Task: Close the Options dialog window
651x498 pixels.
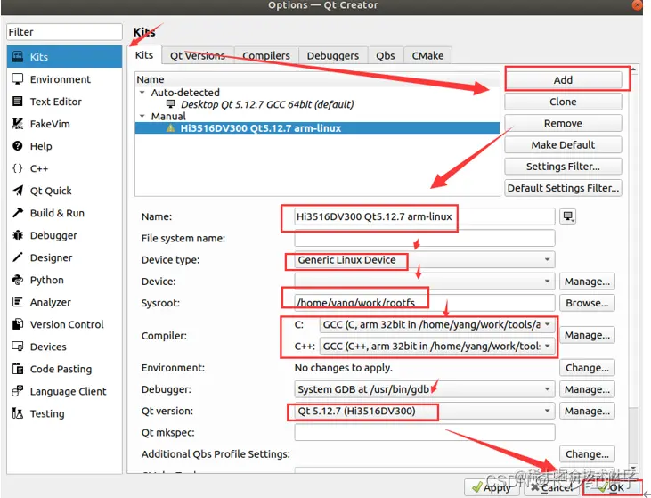Action: (638, 5)
